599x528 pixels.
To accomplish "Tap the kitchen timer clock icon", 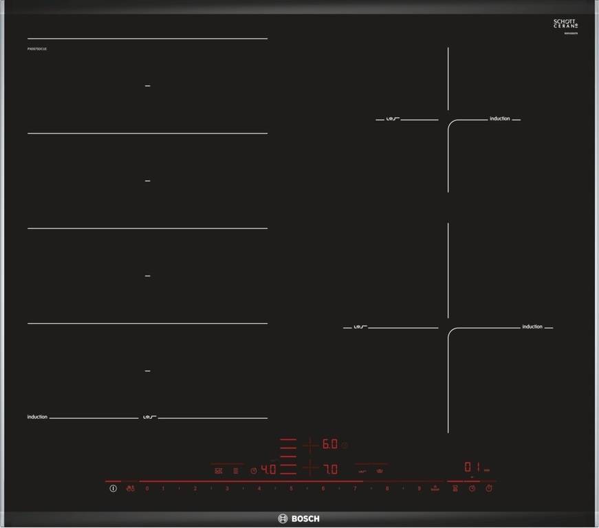I will tap(472, 488).
